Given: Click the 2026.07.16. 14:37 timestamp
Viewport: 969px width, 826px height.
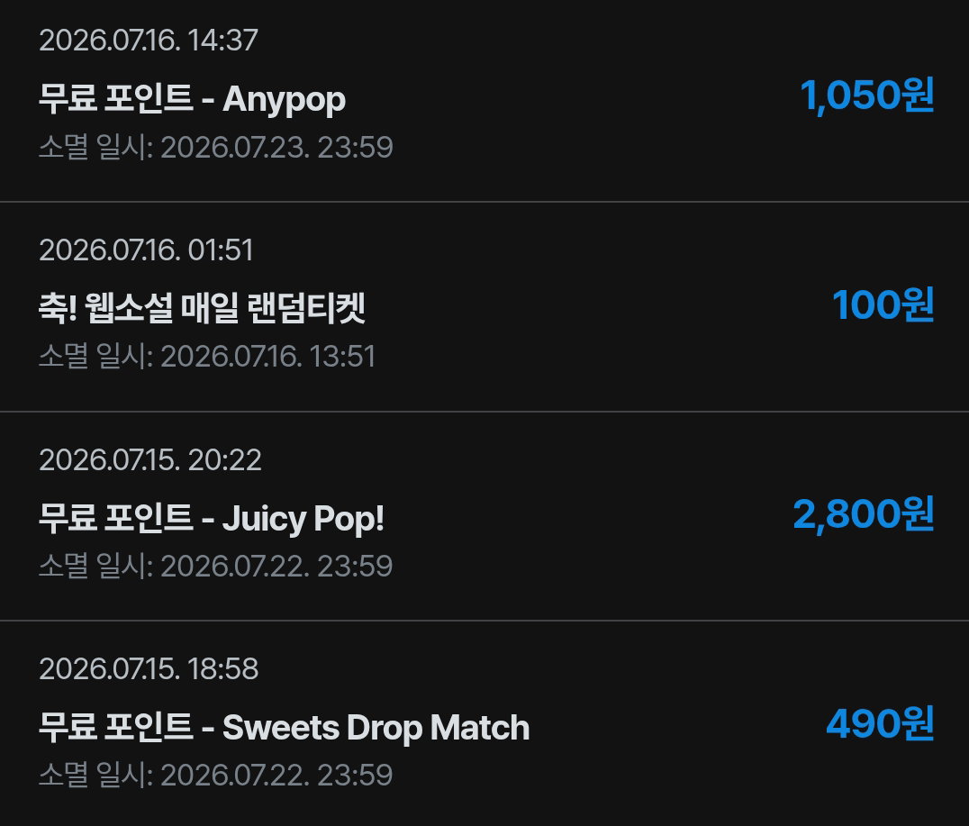Looking at the screenshot, I should pyautogui.click(x=149, y=41).
